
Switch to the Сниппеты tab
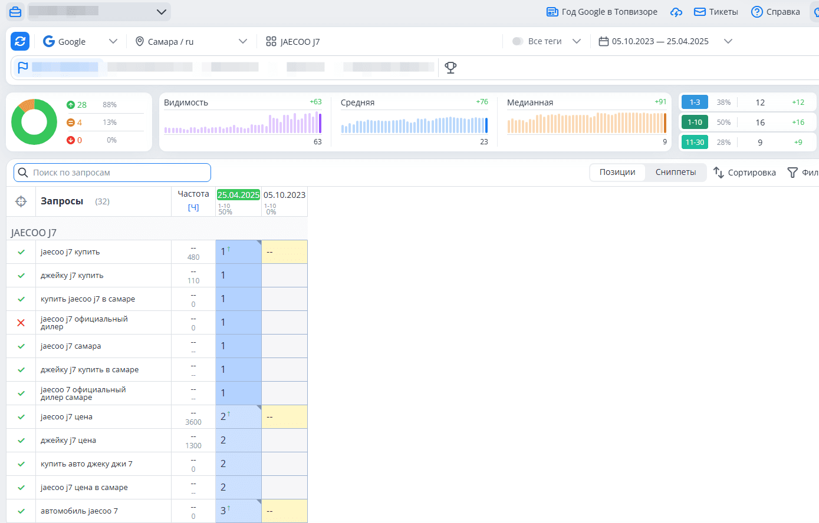coord(676,172)
